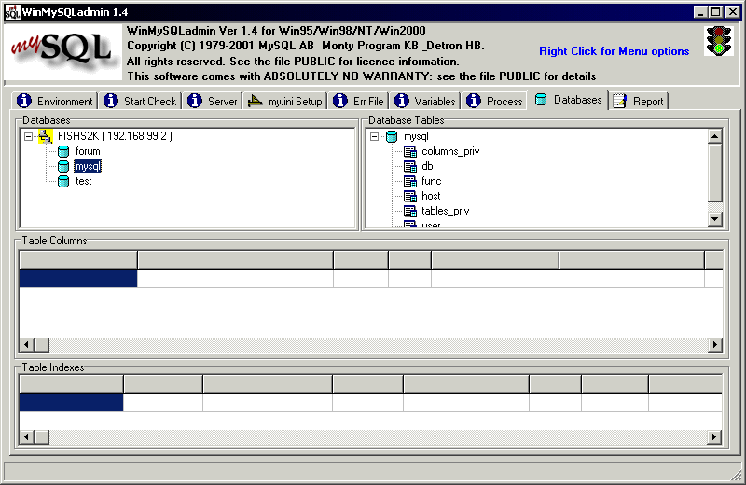
Task: Collapse the mysql node in Database Tables
Action: (375, 136)
